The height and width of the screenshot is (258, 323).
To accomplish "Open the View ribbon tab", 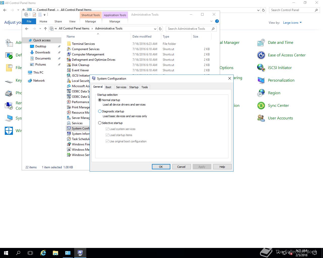I will pos(72,21).
